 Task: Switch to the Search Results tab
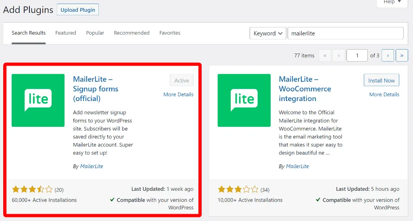coord(29,33)
